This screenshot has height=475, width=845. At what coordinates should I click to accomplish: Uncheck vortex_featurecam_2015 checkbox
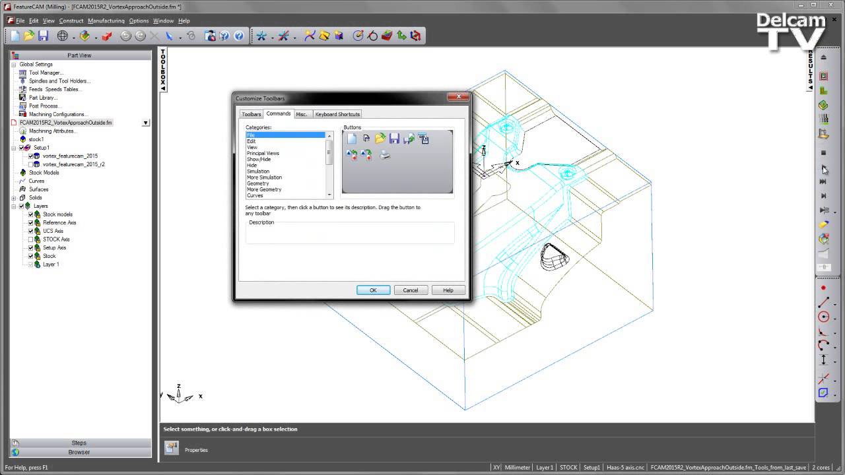(30, 156)
